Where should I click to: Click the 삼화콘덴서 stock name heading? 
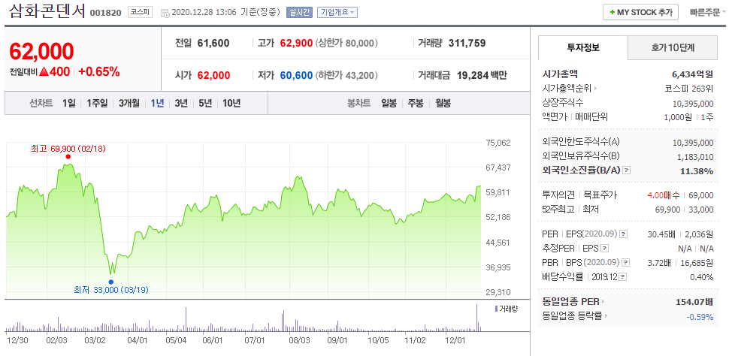pos(47,11)
